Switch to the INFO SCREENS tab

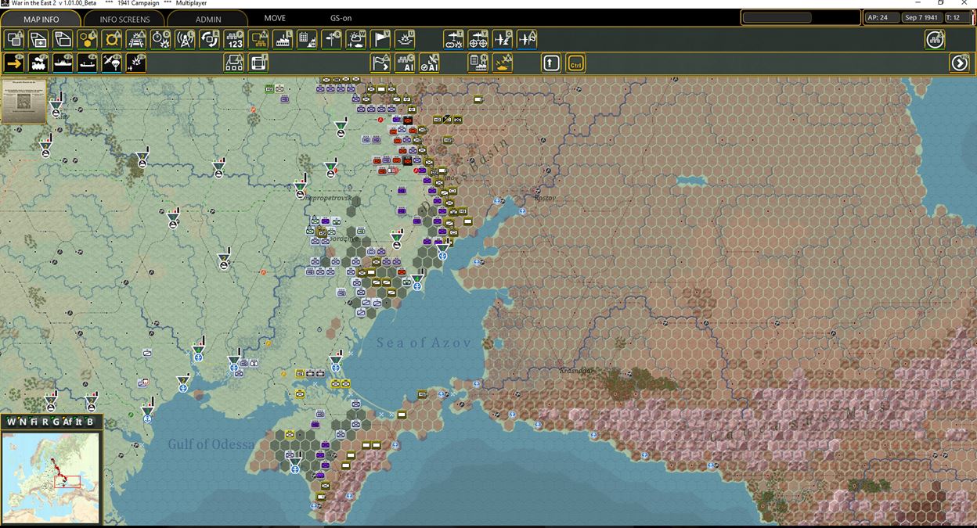click(x=124, y=19)
